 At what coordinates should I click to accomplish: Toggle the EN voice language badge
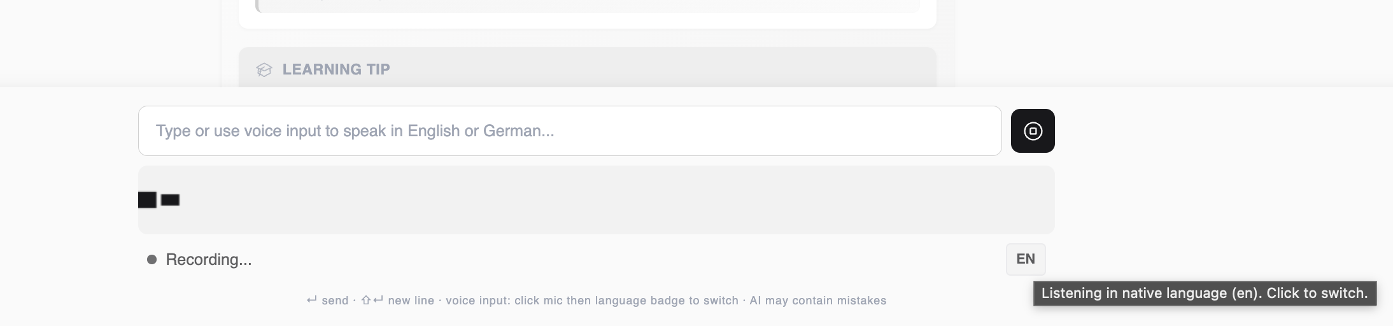[1025, 259]
